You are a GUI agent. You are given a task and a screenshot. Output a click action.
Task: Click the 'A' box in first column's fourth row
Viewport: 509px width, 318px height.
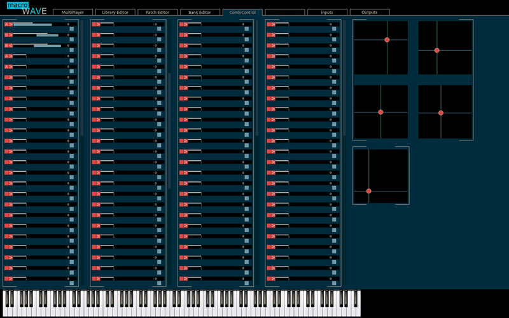pyautogui.click(x=6, y=56)
